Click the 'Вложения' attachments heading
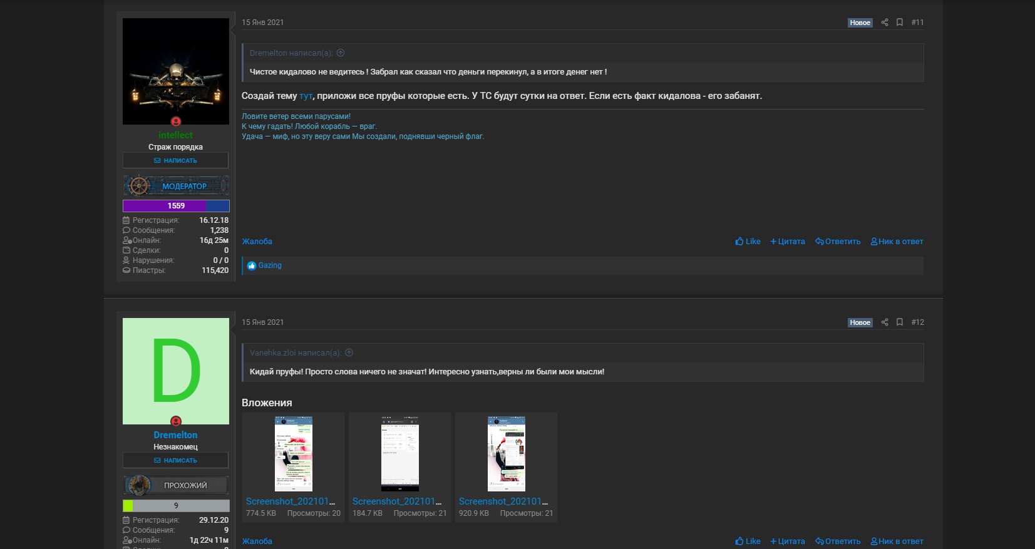The height and width of the screenshot is (549, 1035). [x=267, y=403]
